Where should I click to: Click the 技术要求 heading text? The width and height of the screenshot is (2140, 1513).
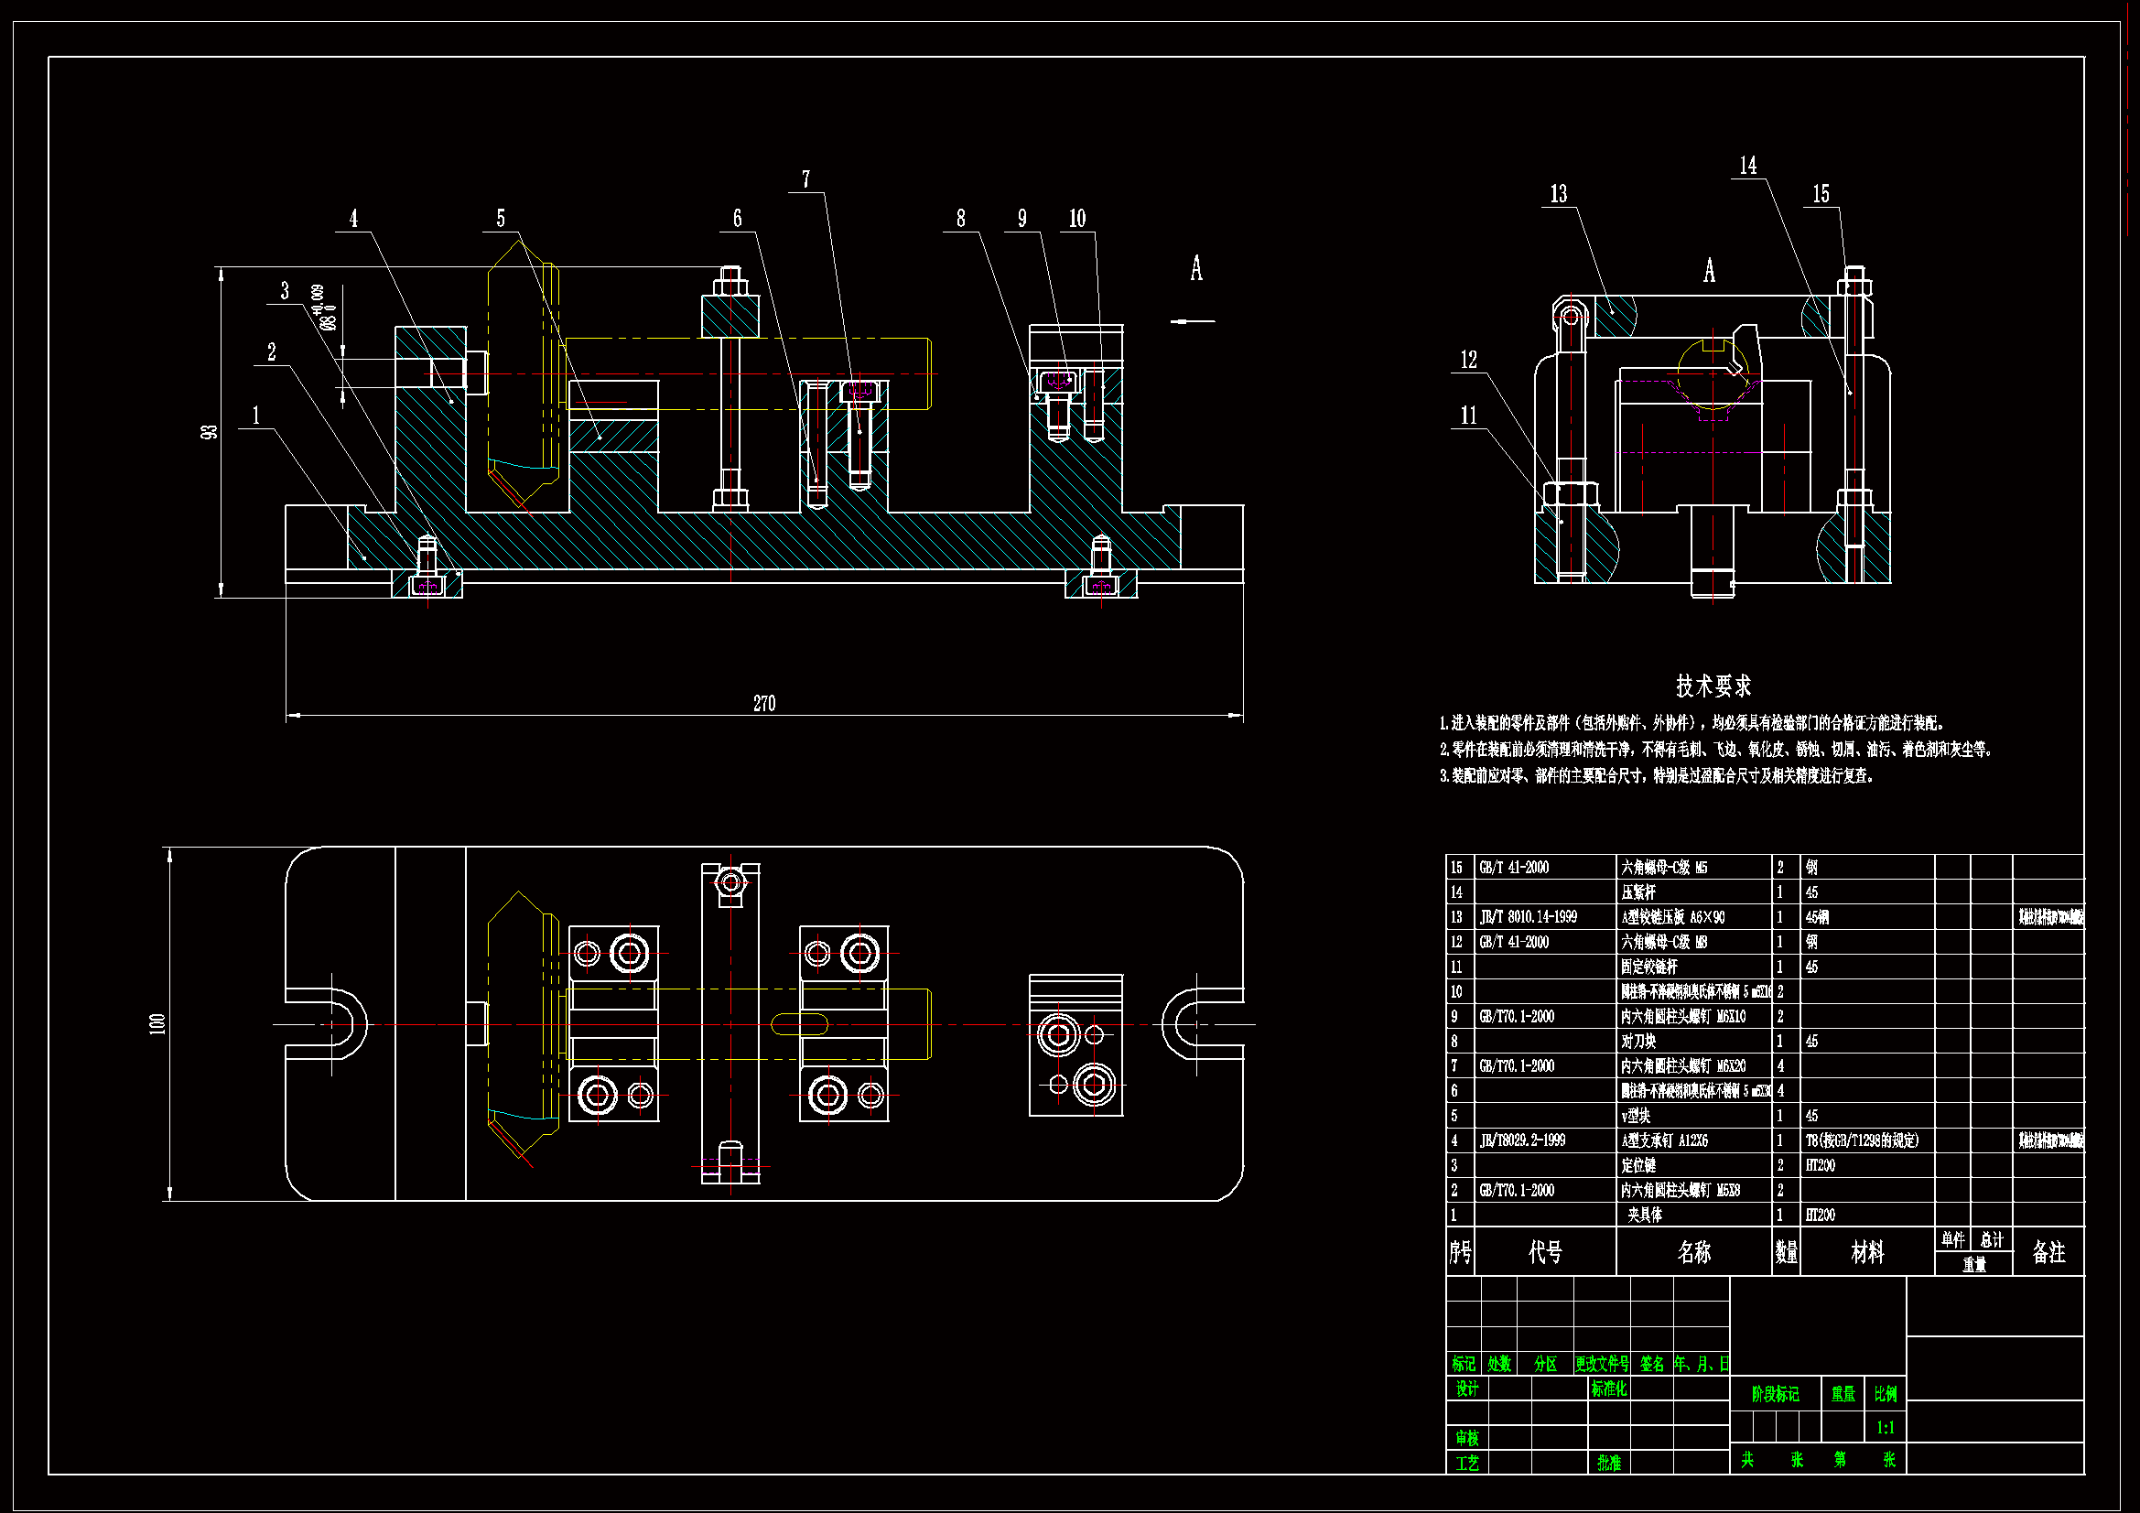point(1713,687)
